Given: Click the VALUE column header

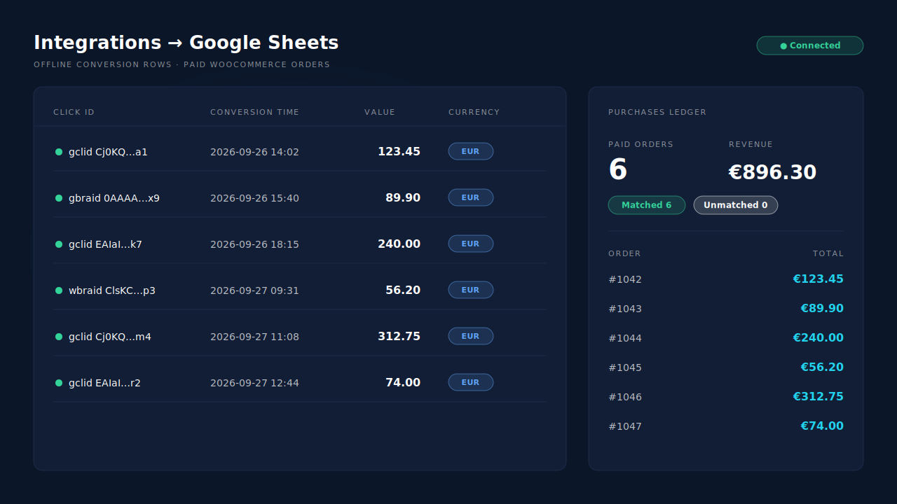Looking at the screenshot, I should (x=380, y=112).
